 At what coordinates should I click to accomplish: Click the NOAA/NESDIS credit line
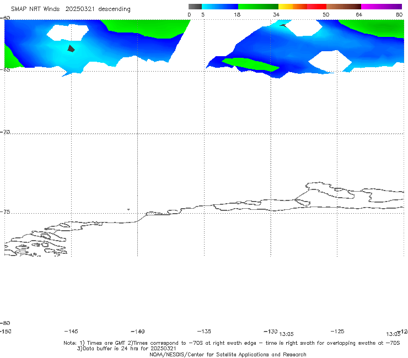point(228,355)
